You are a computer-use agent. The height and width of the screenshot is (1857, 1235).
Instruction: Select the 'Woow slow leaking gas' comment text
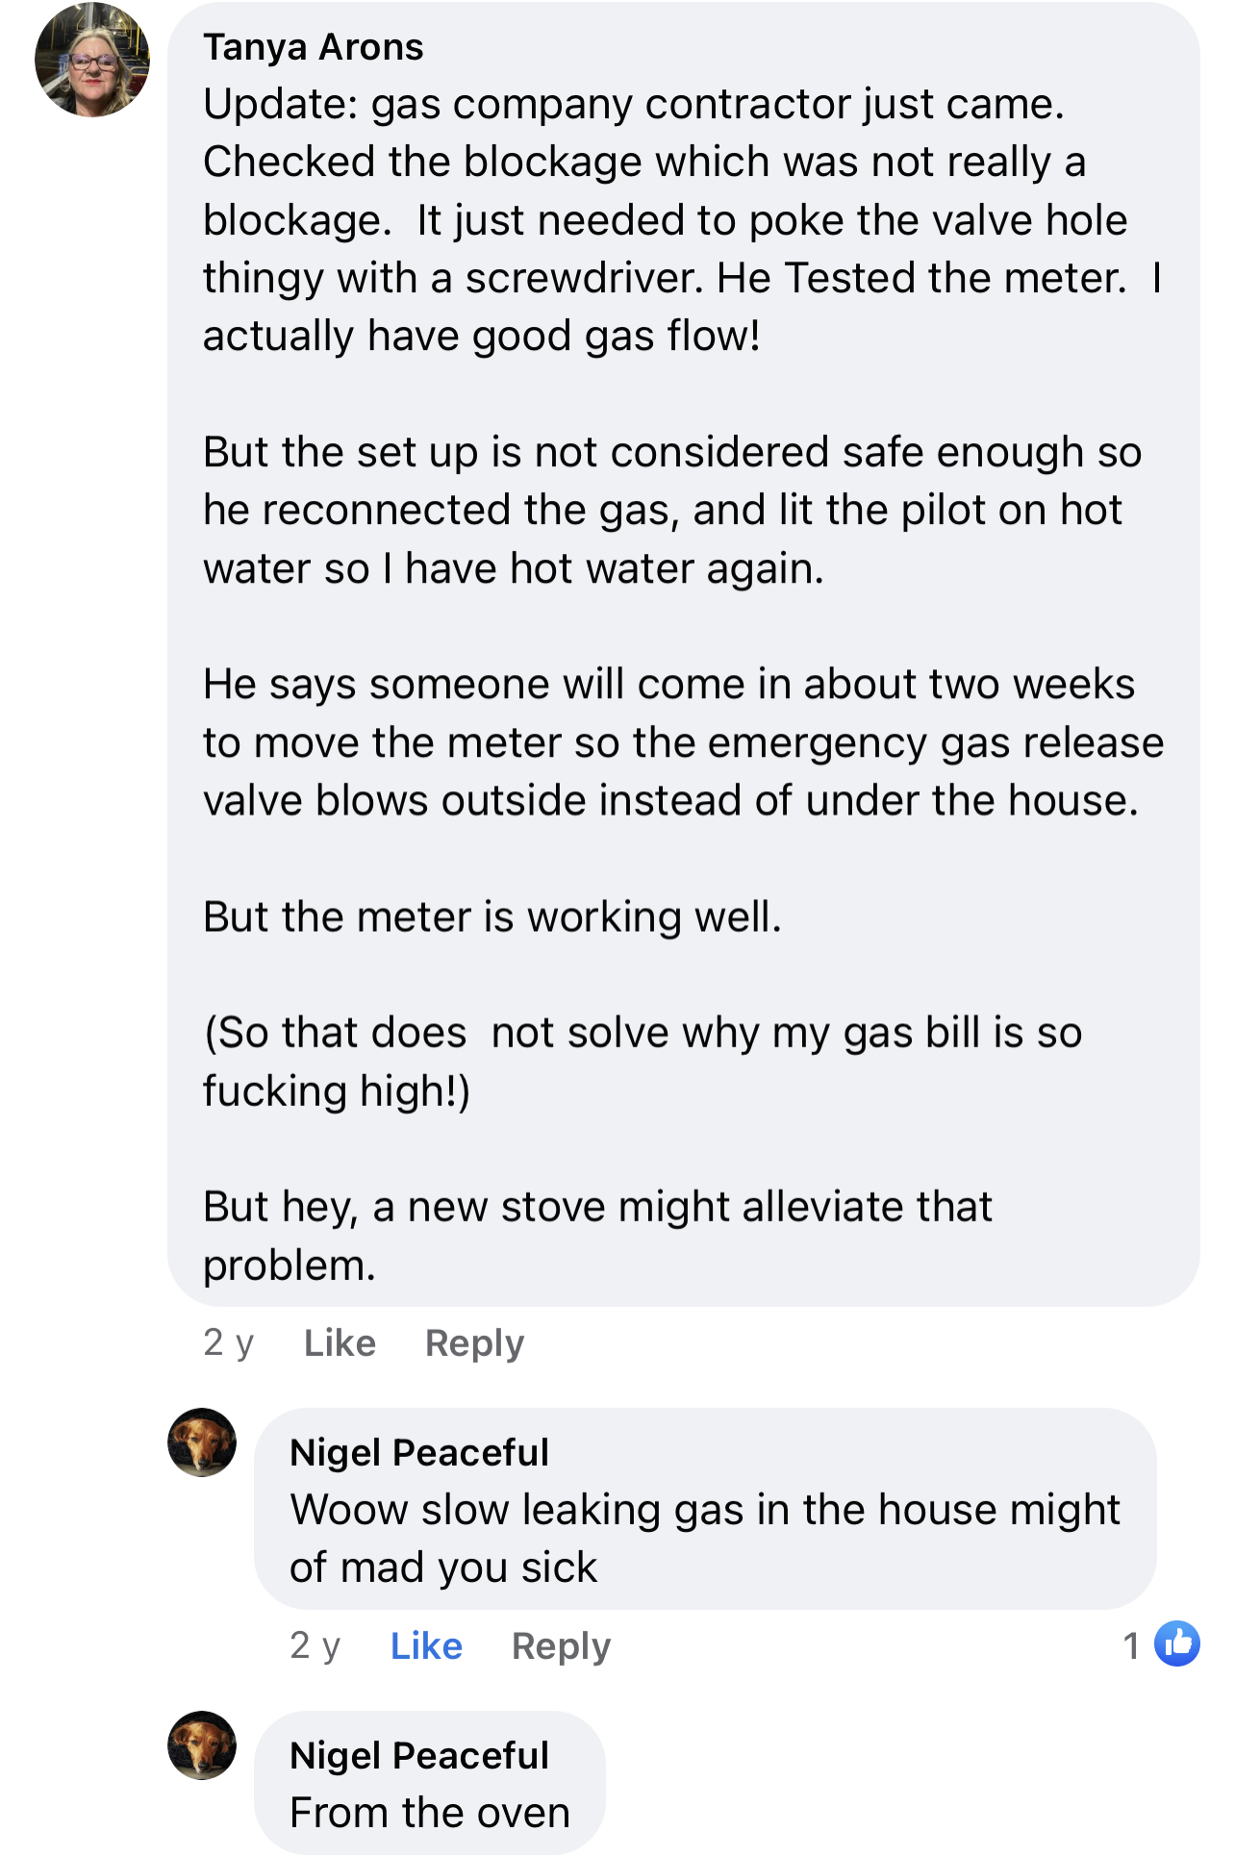tap(705, 1539)
